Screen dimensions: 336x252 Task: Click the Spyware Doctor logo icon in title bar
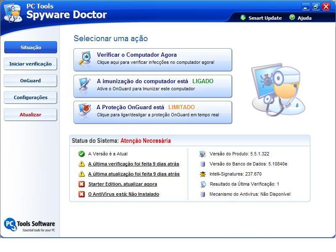pyautogui.click(x=13, y=13)
